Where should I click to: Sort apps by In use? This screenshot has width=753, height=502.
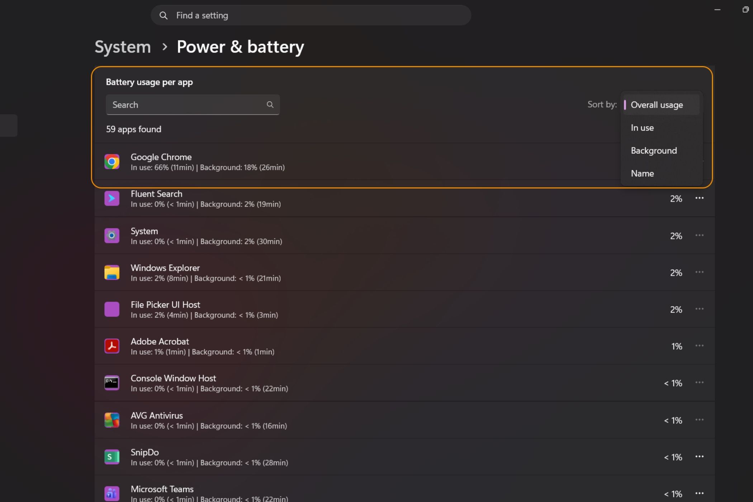pos(661,128)
